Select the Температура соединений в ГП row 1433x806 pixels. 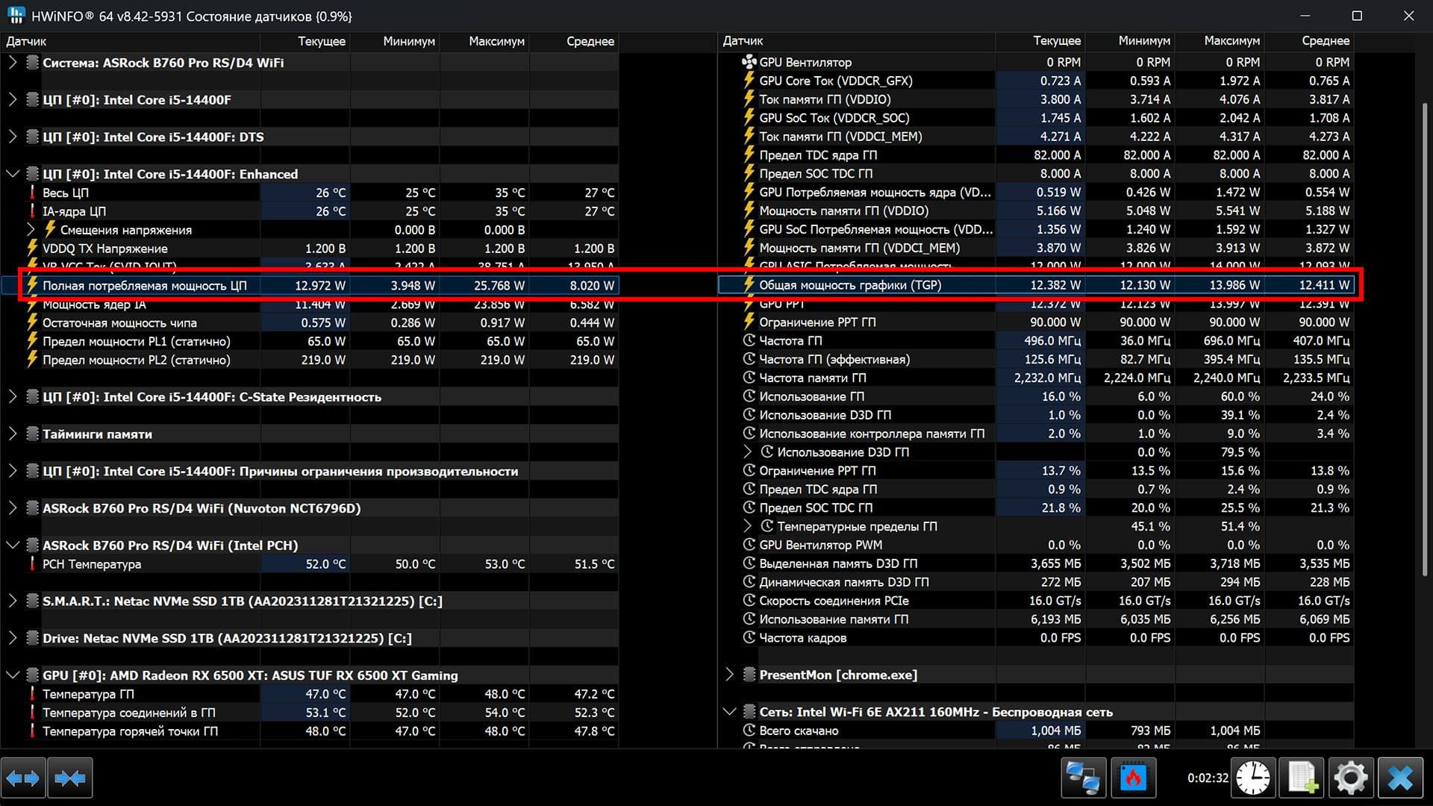click(310, 713)
